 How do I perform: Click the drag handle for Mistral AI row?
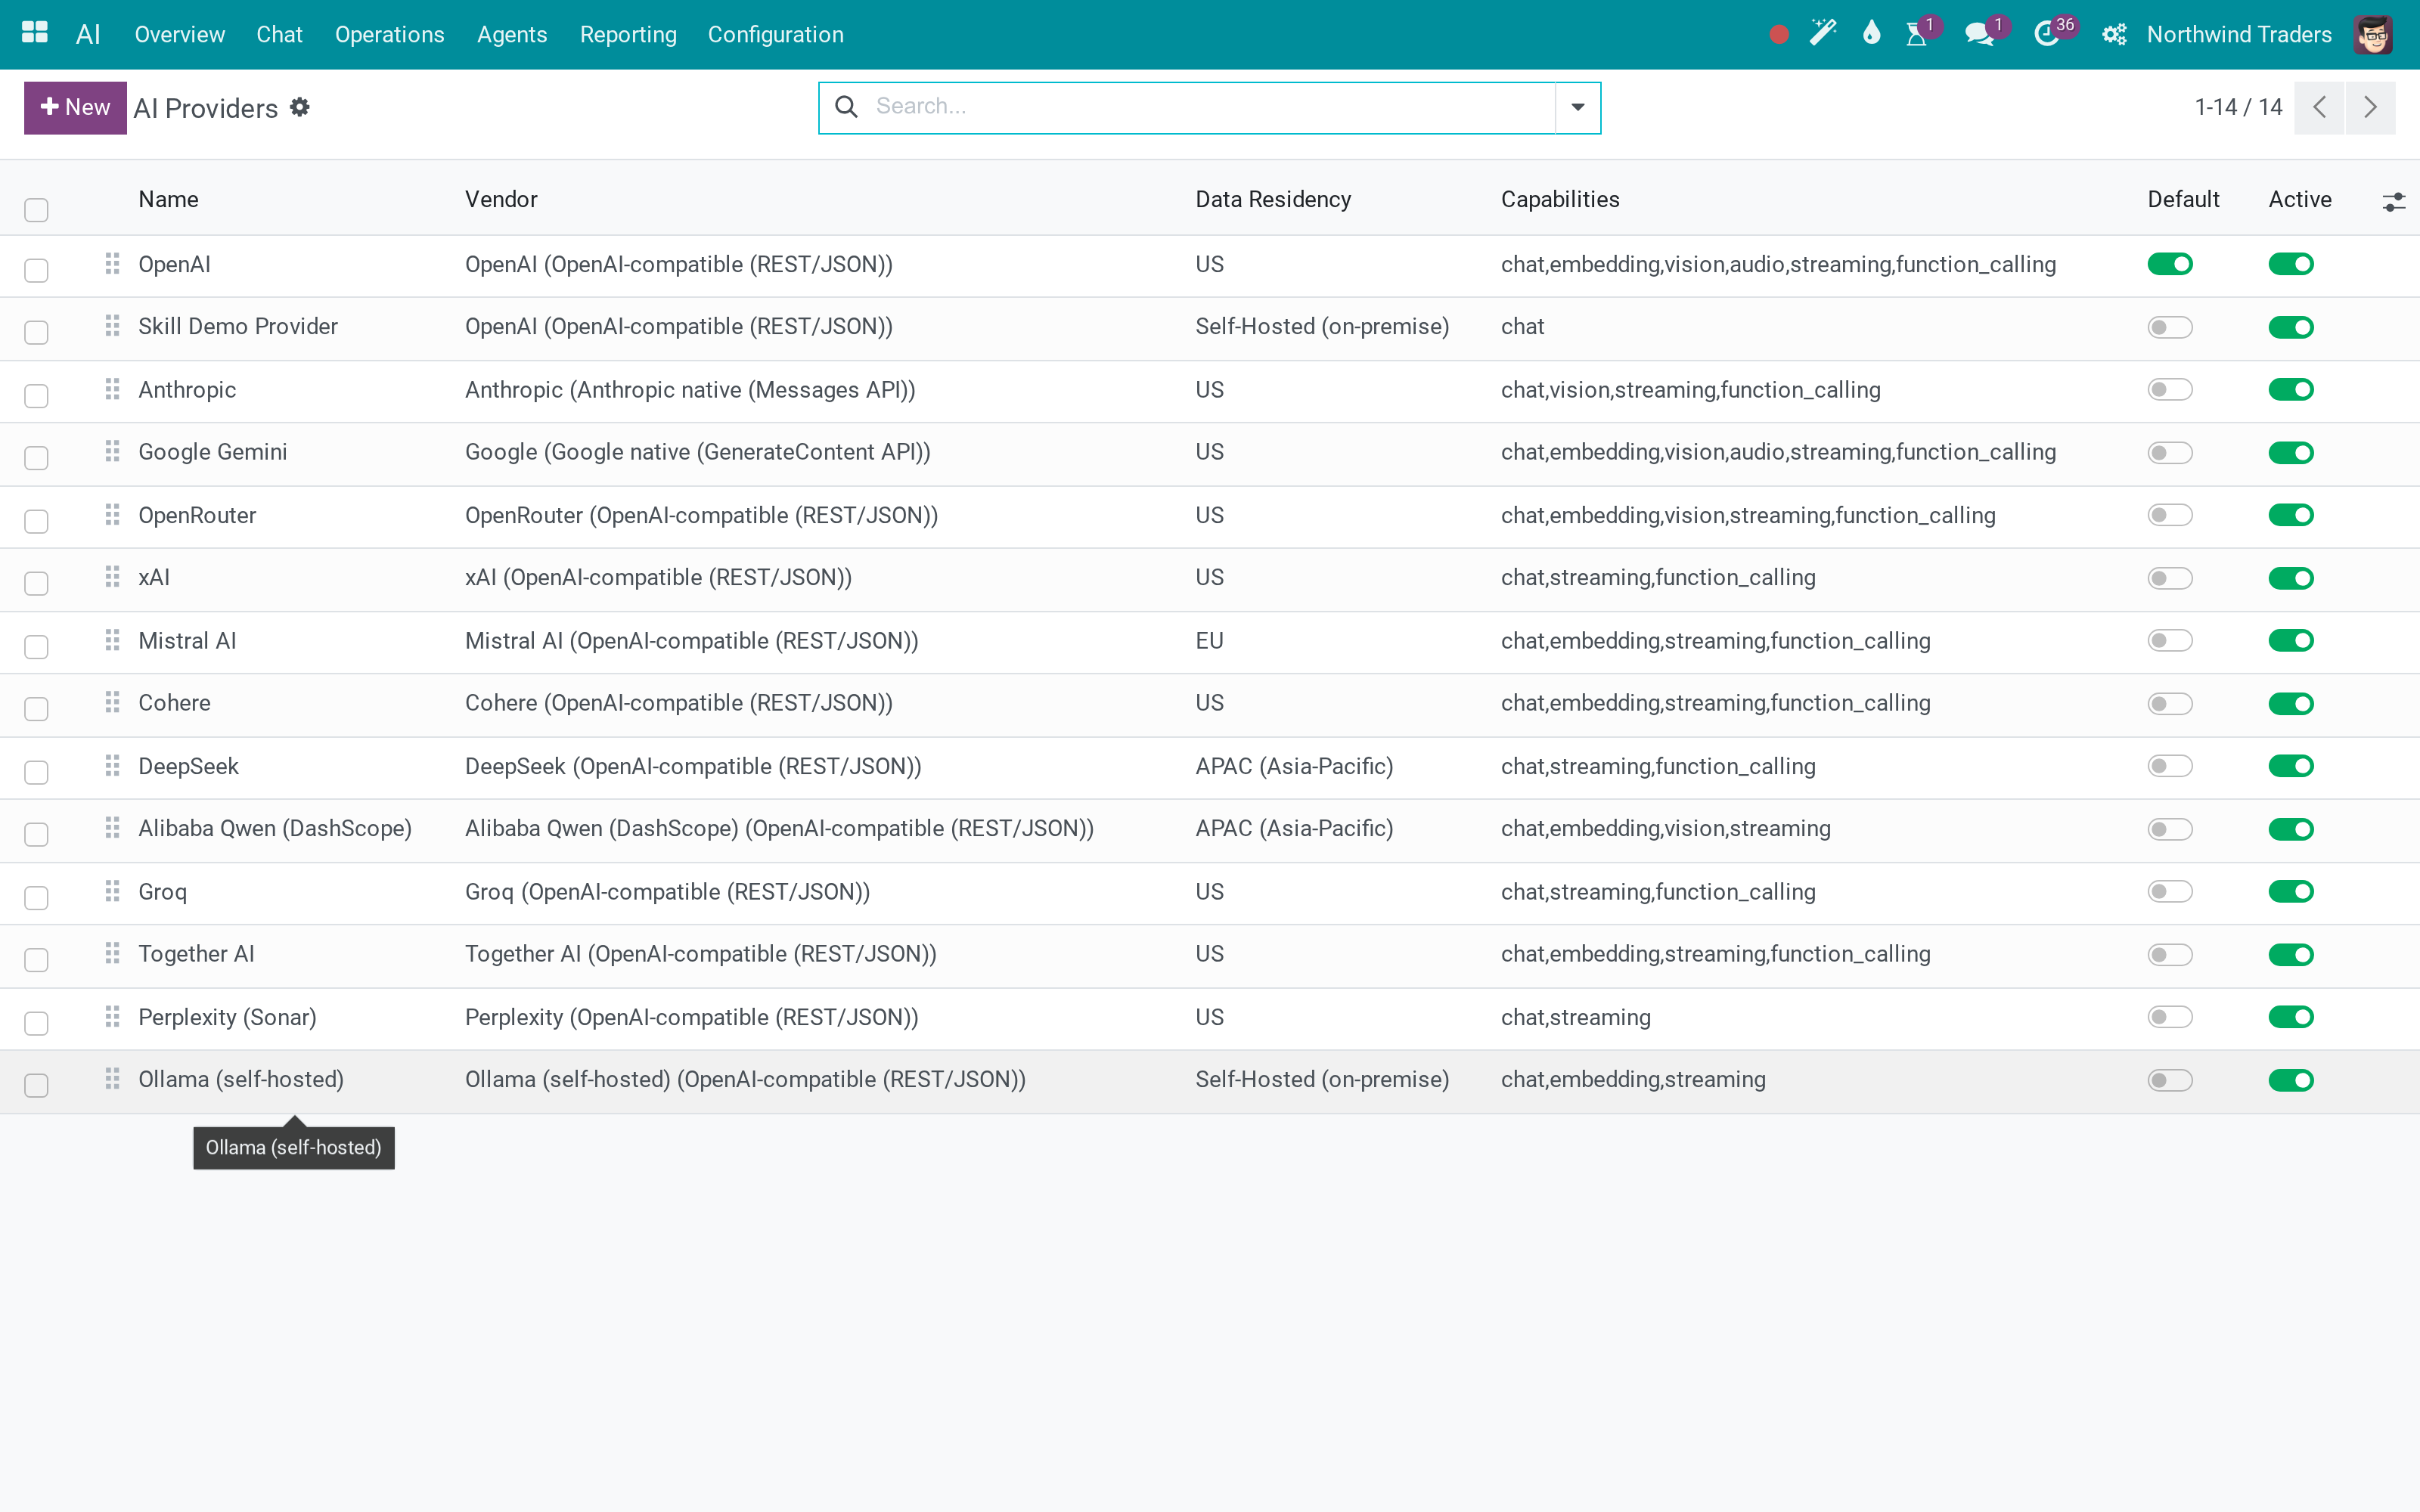pyautogui.click(x=112, y=640)
